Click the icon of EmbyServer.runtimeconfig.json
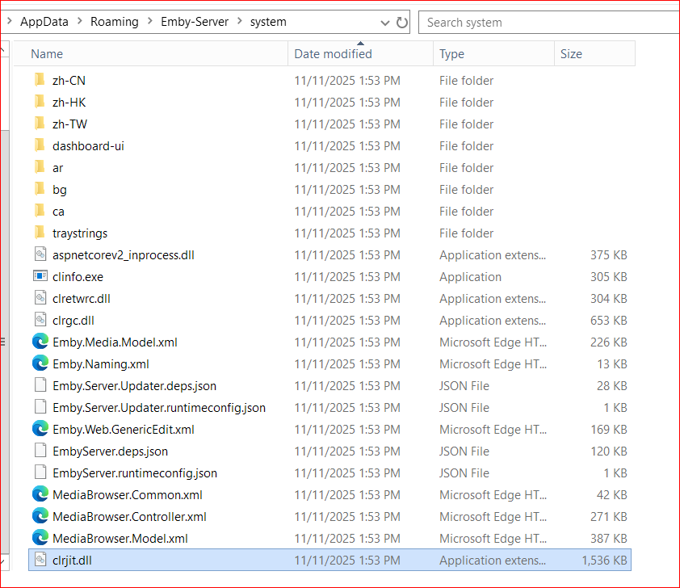 coord(40,472)
